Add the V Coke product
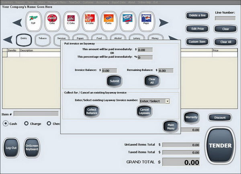Viewport: 241px width, 174px height. tap(90, 21)
